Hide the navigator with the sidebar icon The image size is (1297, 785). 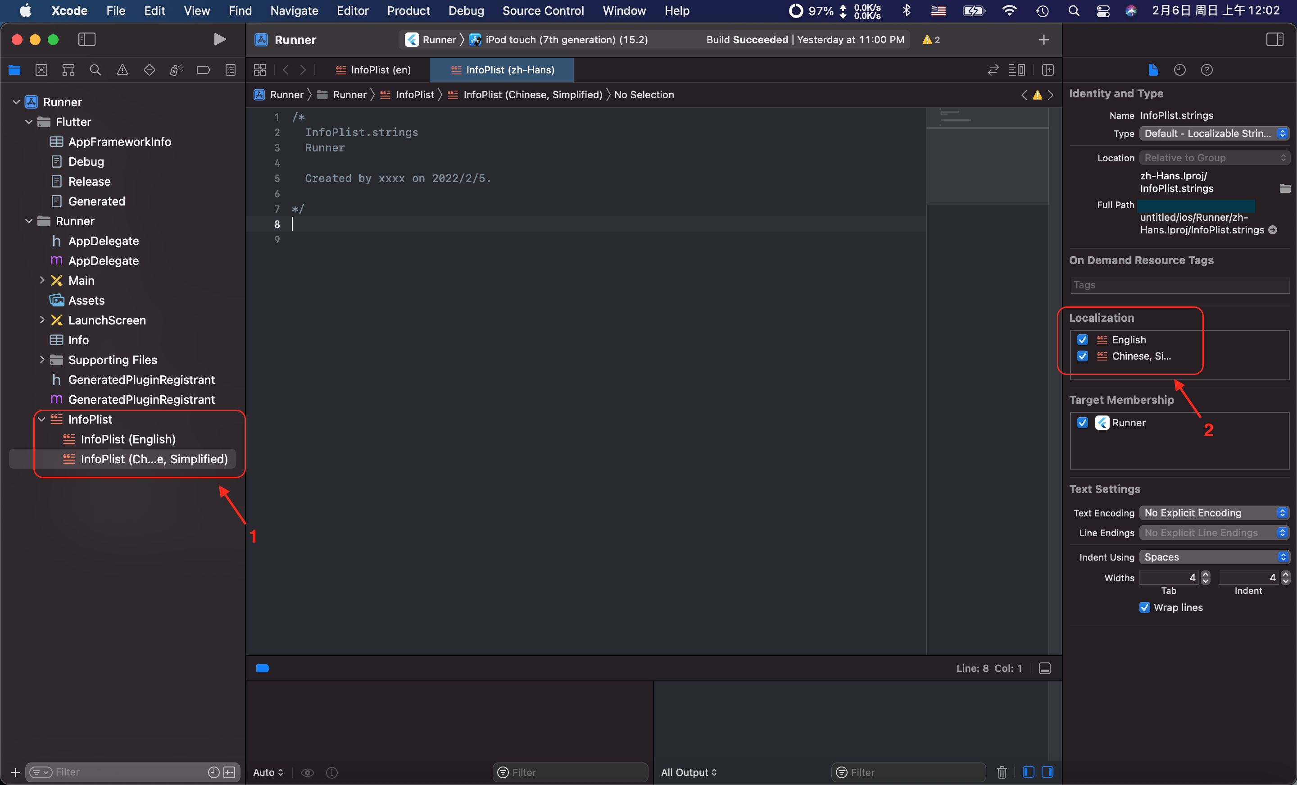[x=86, y=40]
